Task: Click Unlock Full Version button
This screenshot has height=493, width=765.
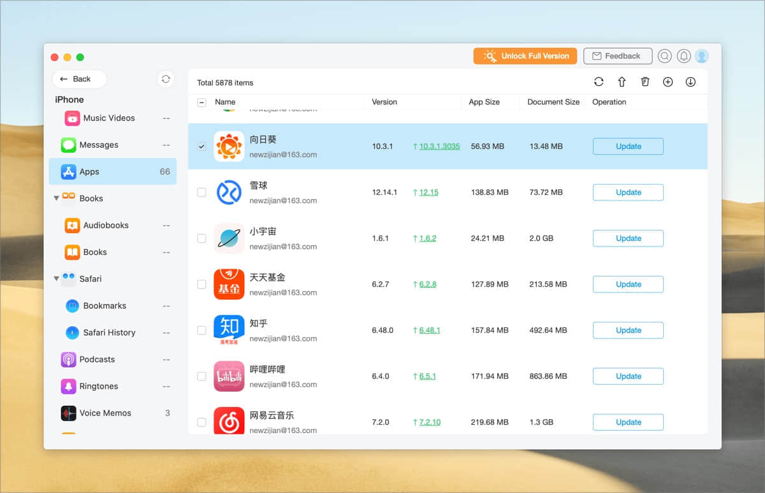Action: point(525,56)
